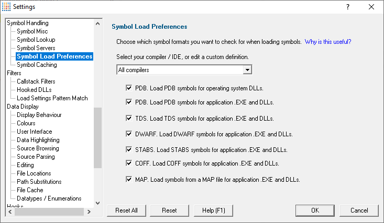This screenshot has height=223, width=384.
Task: Disable the DWARF symbols checkbox
Action: (129, 134)
